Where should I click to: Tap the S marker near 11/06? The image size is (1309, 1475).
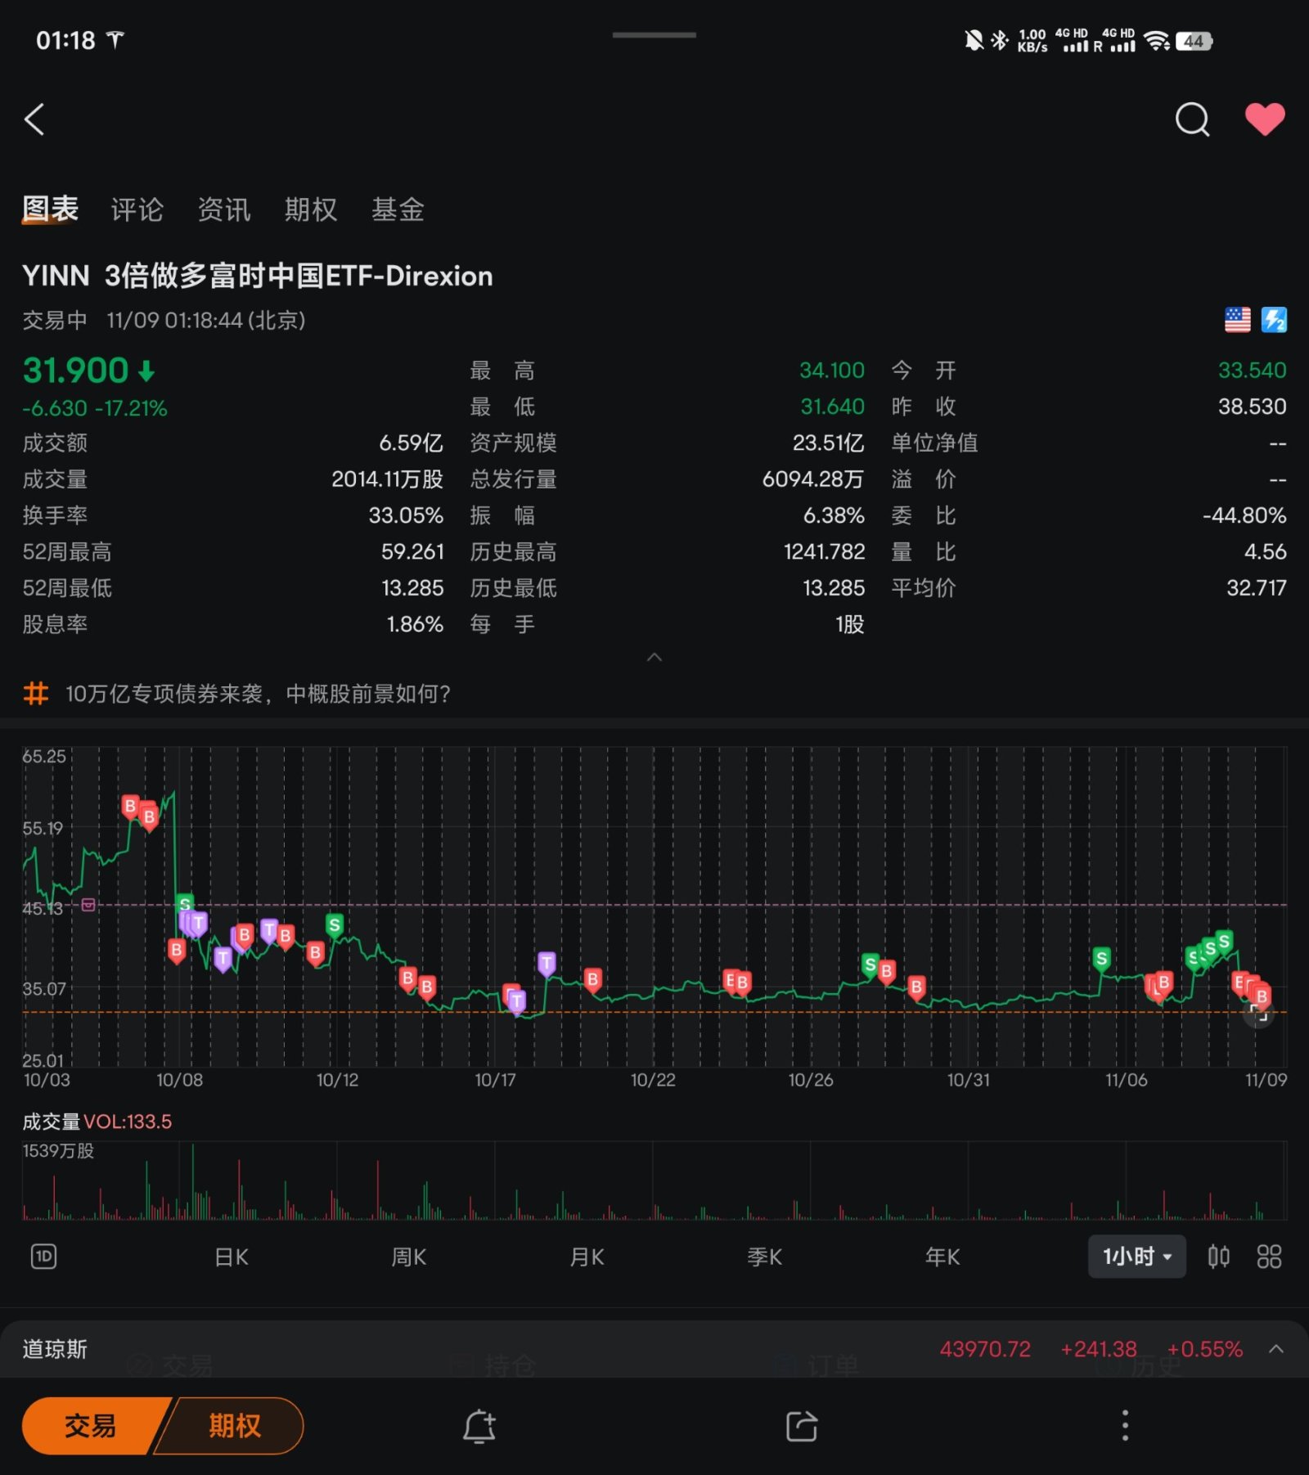click(1101, 960)
